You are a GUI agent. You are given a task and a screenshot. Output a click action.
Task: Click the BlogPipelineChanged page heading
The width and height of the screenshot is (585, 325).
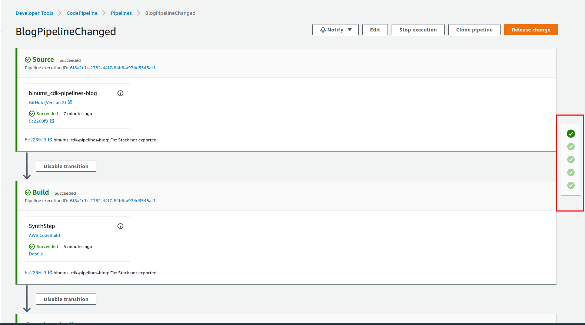(66, 31)
